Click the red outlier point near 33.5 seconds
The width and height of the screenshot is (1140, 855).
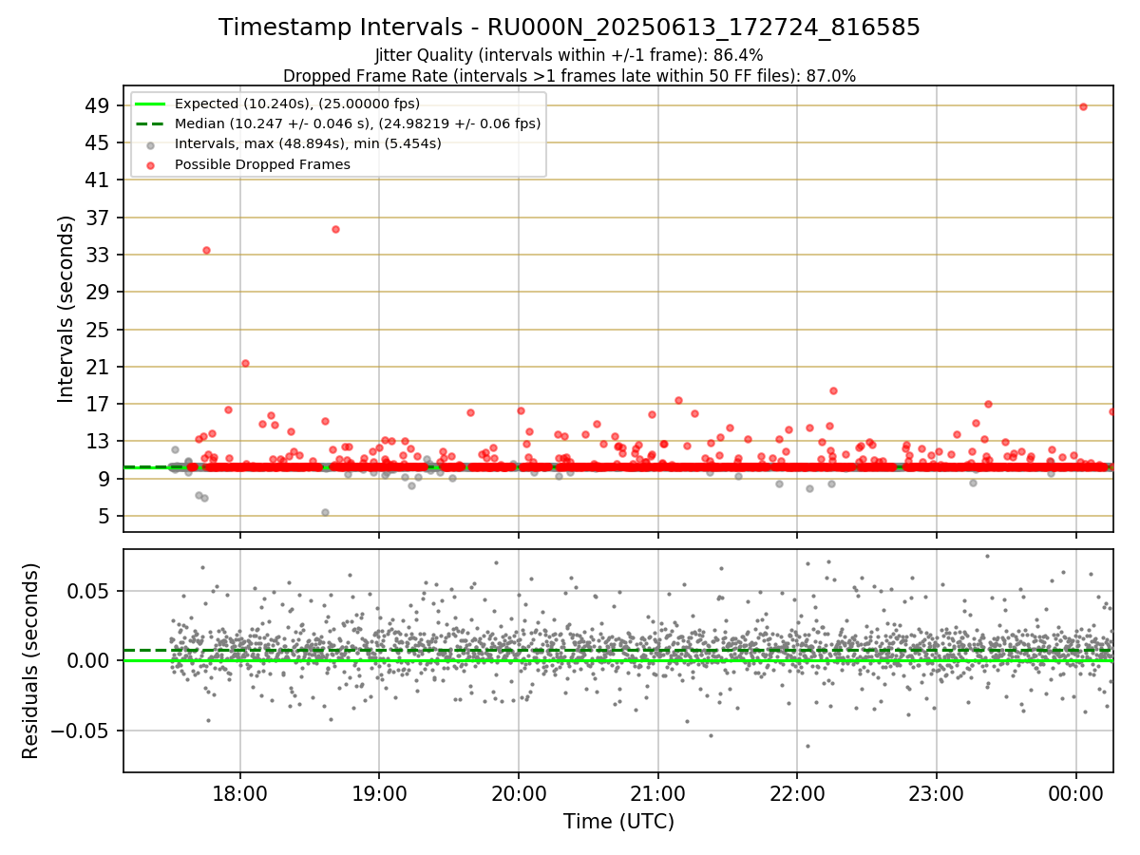pyautogui.click(x=206, y=250)
